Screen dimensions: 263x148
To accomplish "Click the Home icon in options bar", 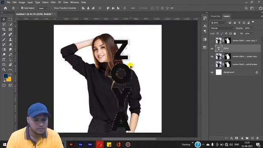I will coord(5,8).
